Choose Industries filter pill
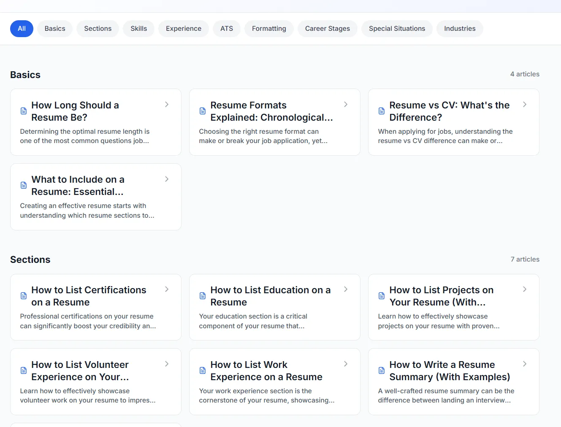 click(x=460, y=29)
